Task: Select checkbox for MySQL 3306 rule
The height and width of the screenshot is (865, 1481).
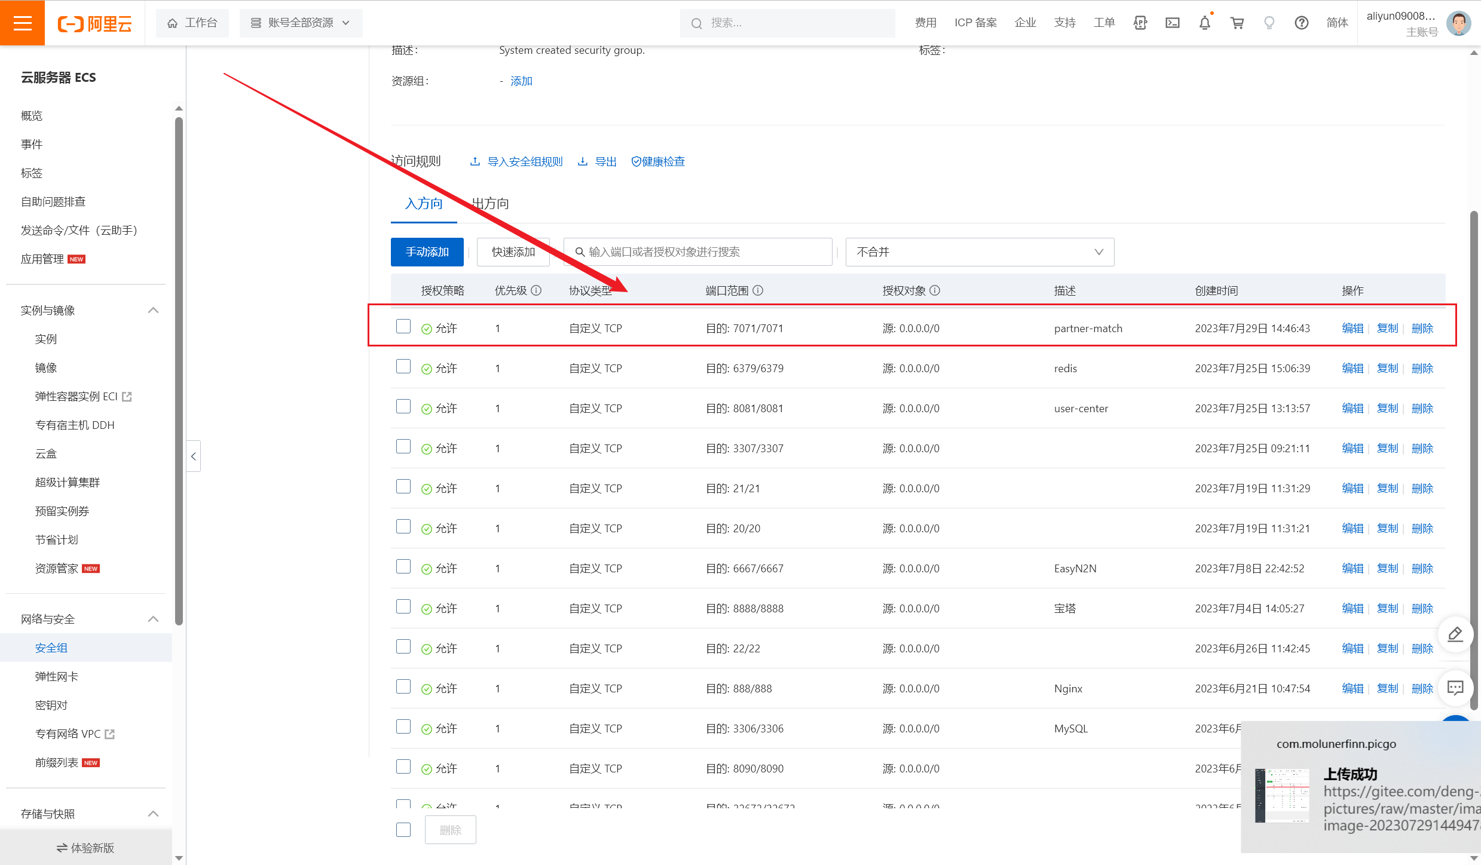Action: click(x=403, y=726)
